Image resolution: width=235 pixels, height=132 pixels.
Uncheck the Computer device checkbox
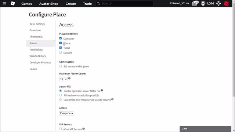pos(60,38)
